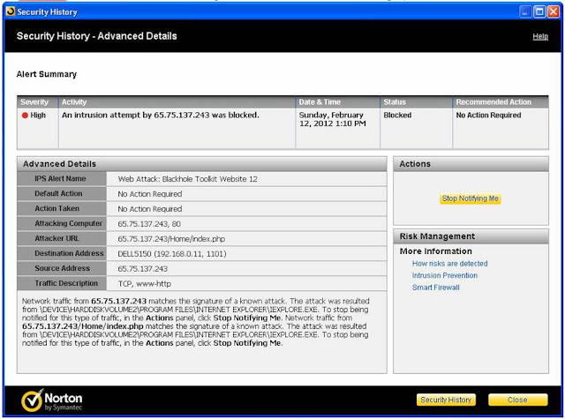This screenshot has width=565, height=419.
Task: Click the red High severity dot
Action: coord(25,116)
